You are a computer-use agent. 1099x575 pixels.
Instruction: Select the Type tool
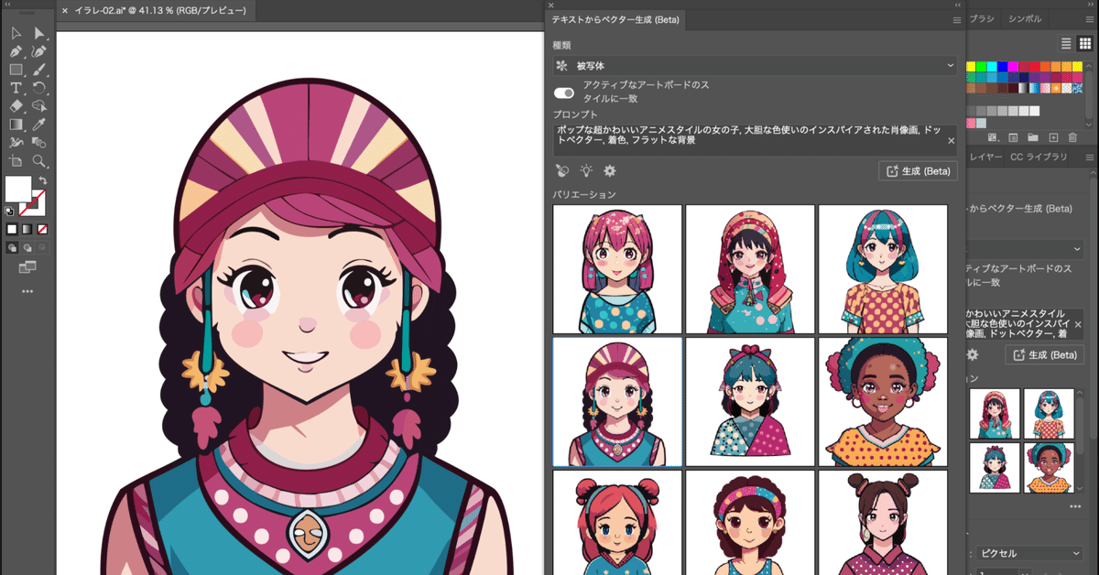point(16,88)
